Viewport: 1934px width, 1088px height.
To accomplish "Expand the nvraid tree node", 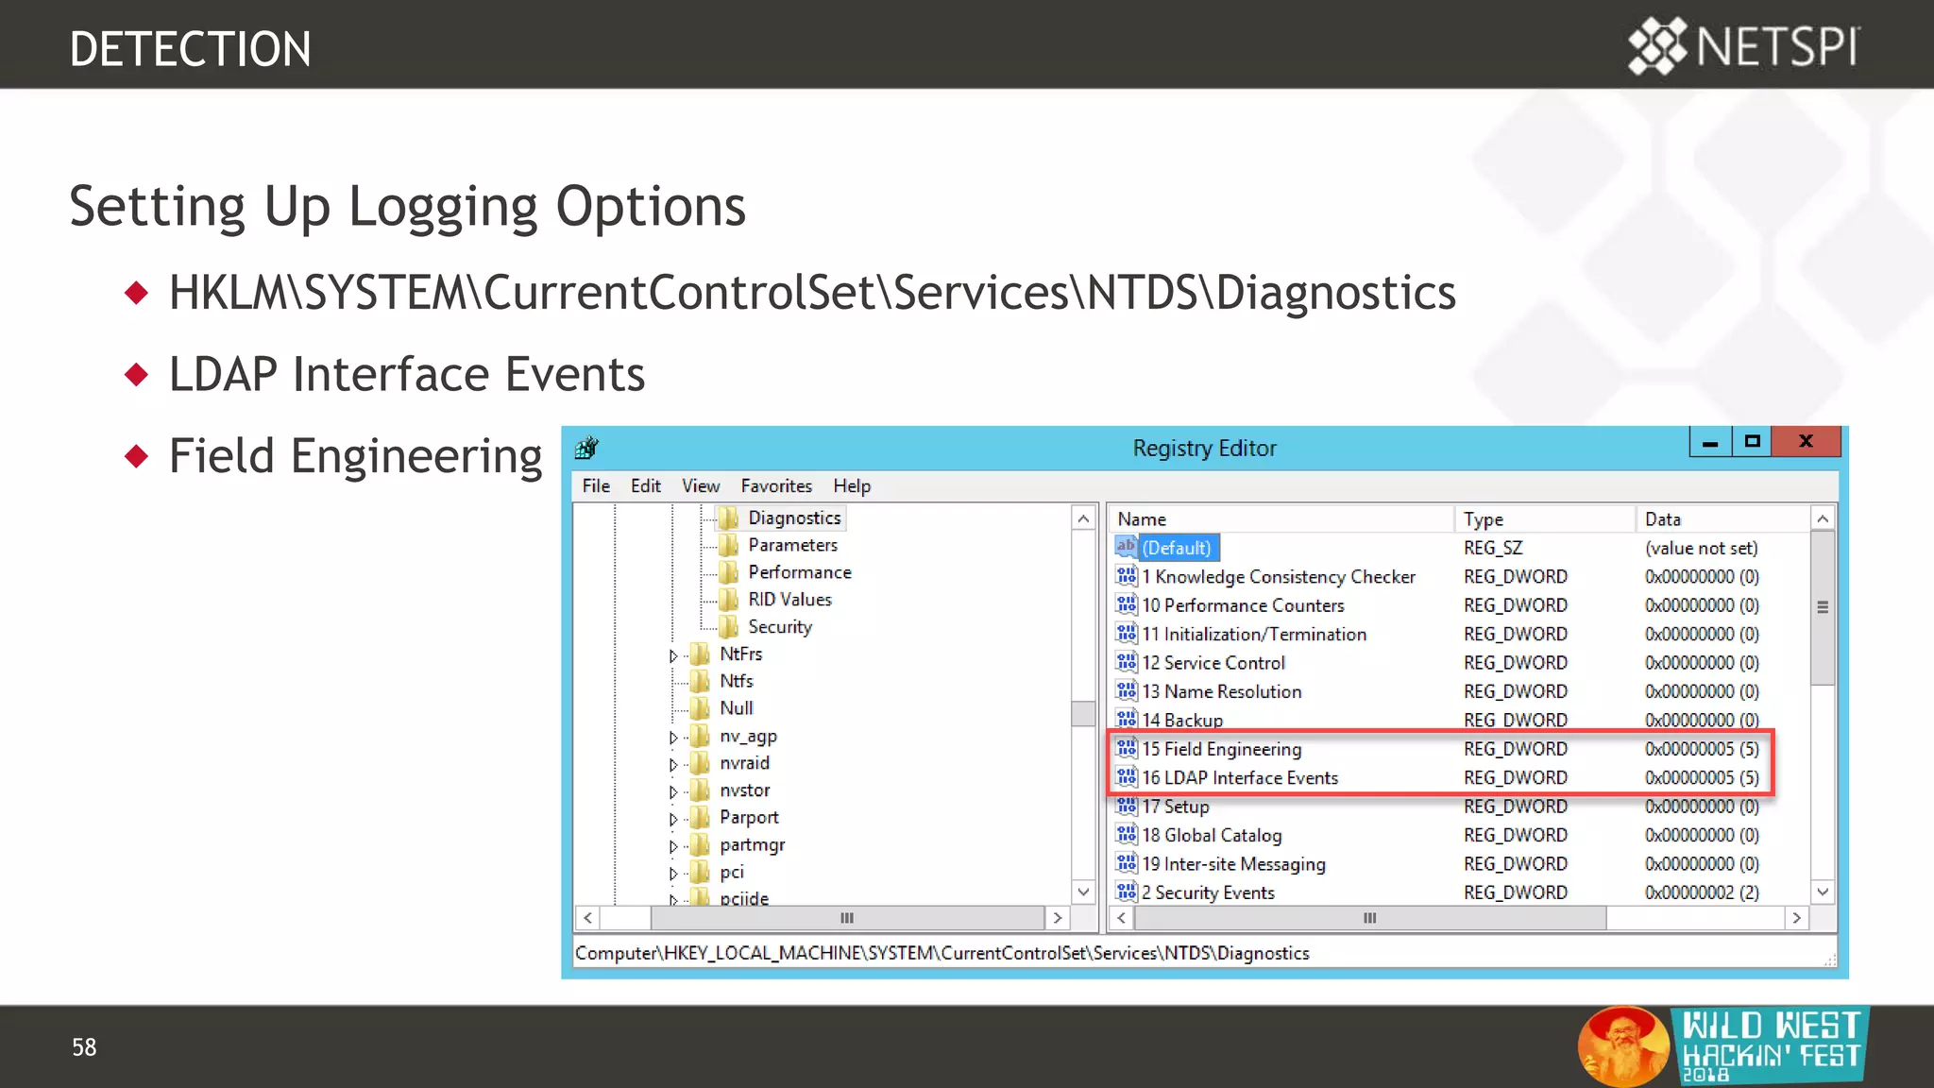I will (x=673, y=764).
